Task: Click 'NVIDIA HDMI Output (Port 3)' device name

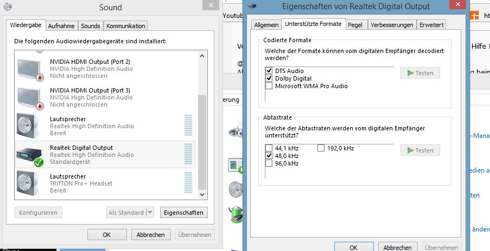Action: [x=90, y=90]
